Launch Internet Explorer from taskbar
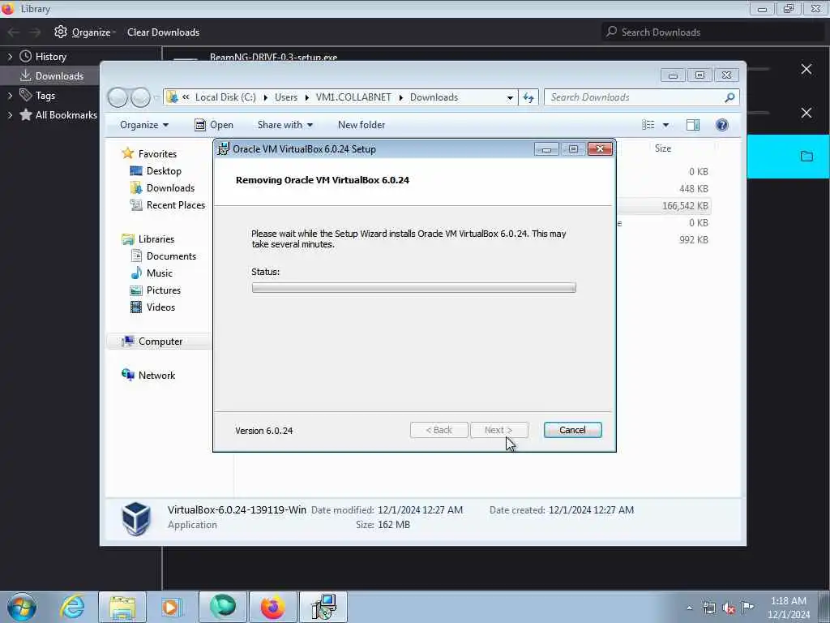Image resolution: width=830 pixels, height=623 pixels. pos(72,607)
